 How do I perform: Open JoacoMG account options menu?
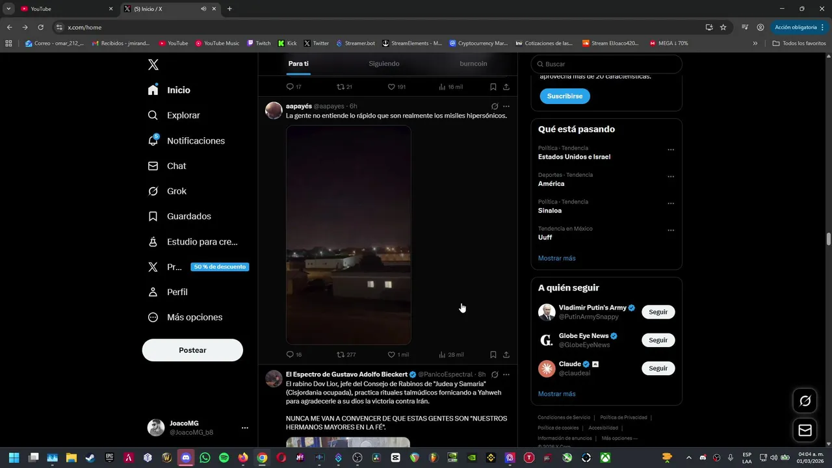tap(245, 428)
